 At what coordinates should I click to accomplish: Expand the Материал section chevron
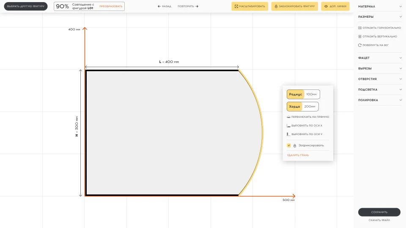[x=401, y=6]
